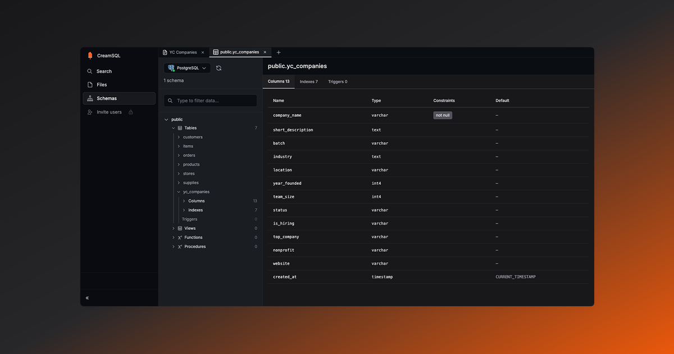Open the PostgreSQL connection dropdown
Image resolution: width=674 pixels, height=354 pixels.
click(204, 67)
